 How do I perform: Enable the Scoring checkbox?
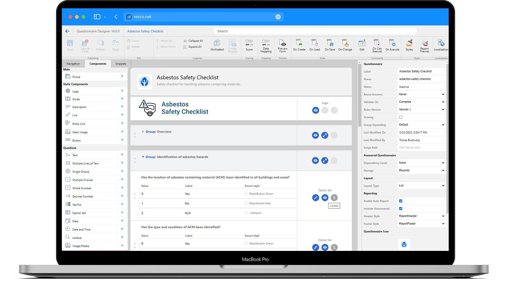click(x=400, y=117)
